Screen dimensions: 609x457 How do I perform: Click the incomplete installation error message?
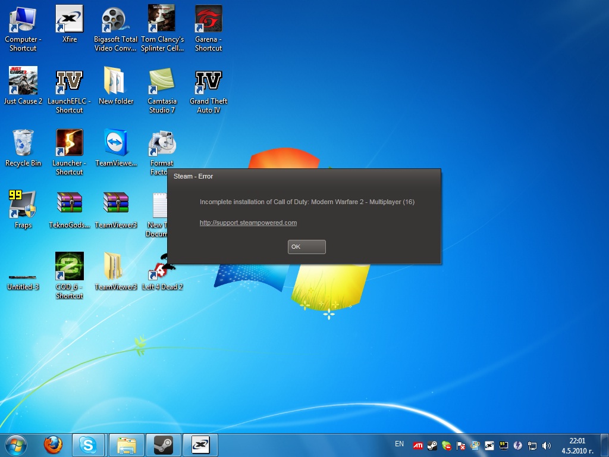tap(307, 202)
